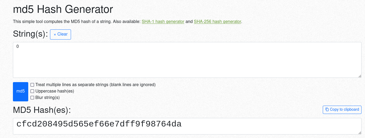365x138 pixels.
Task: Open the SHA-1 hash generator link
Action: pyautogui.click(x=163, y=22)
